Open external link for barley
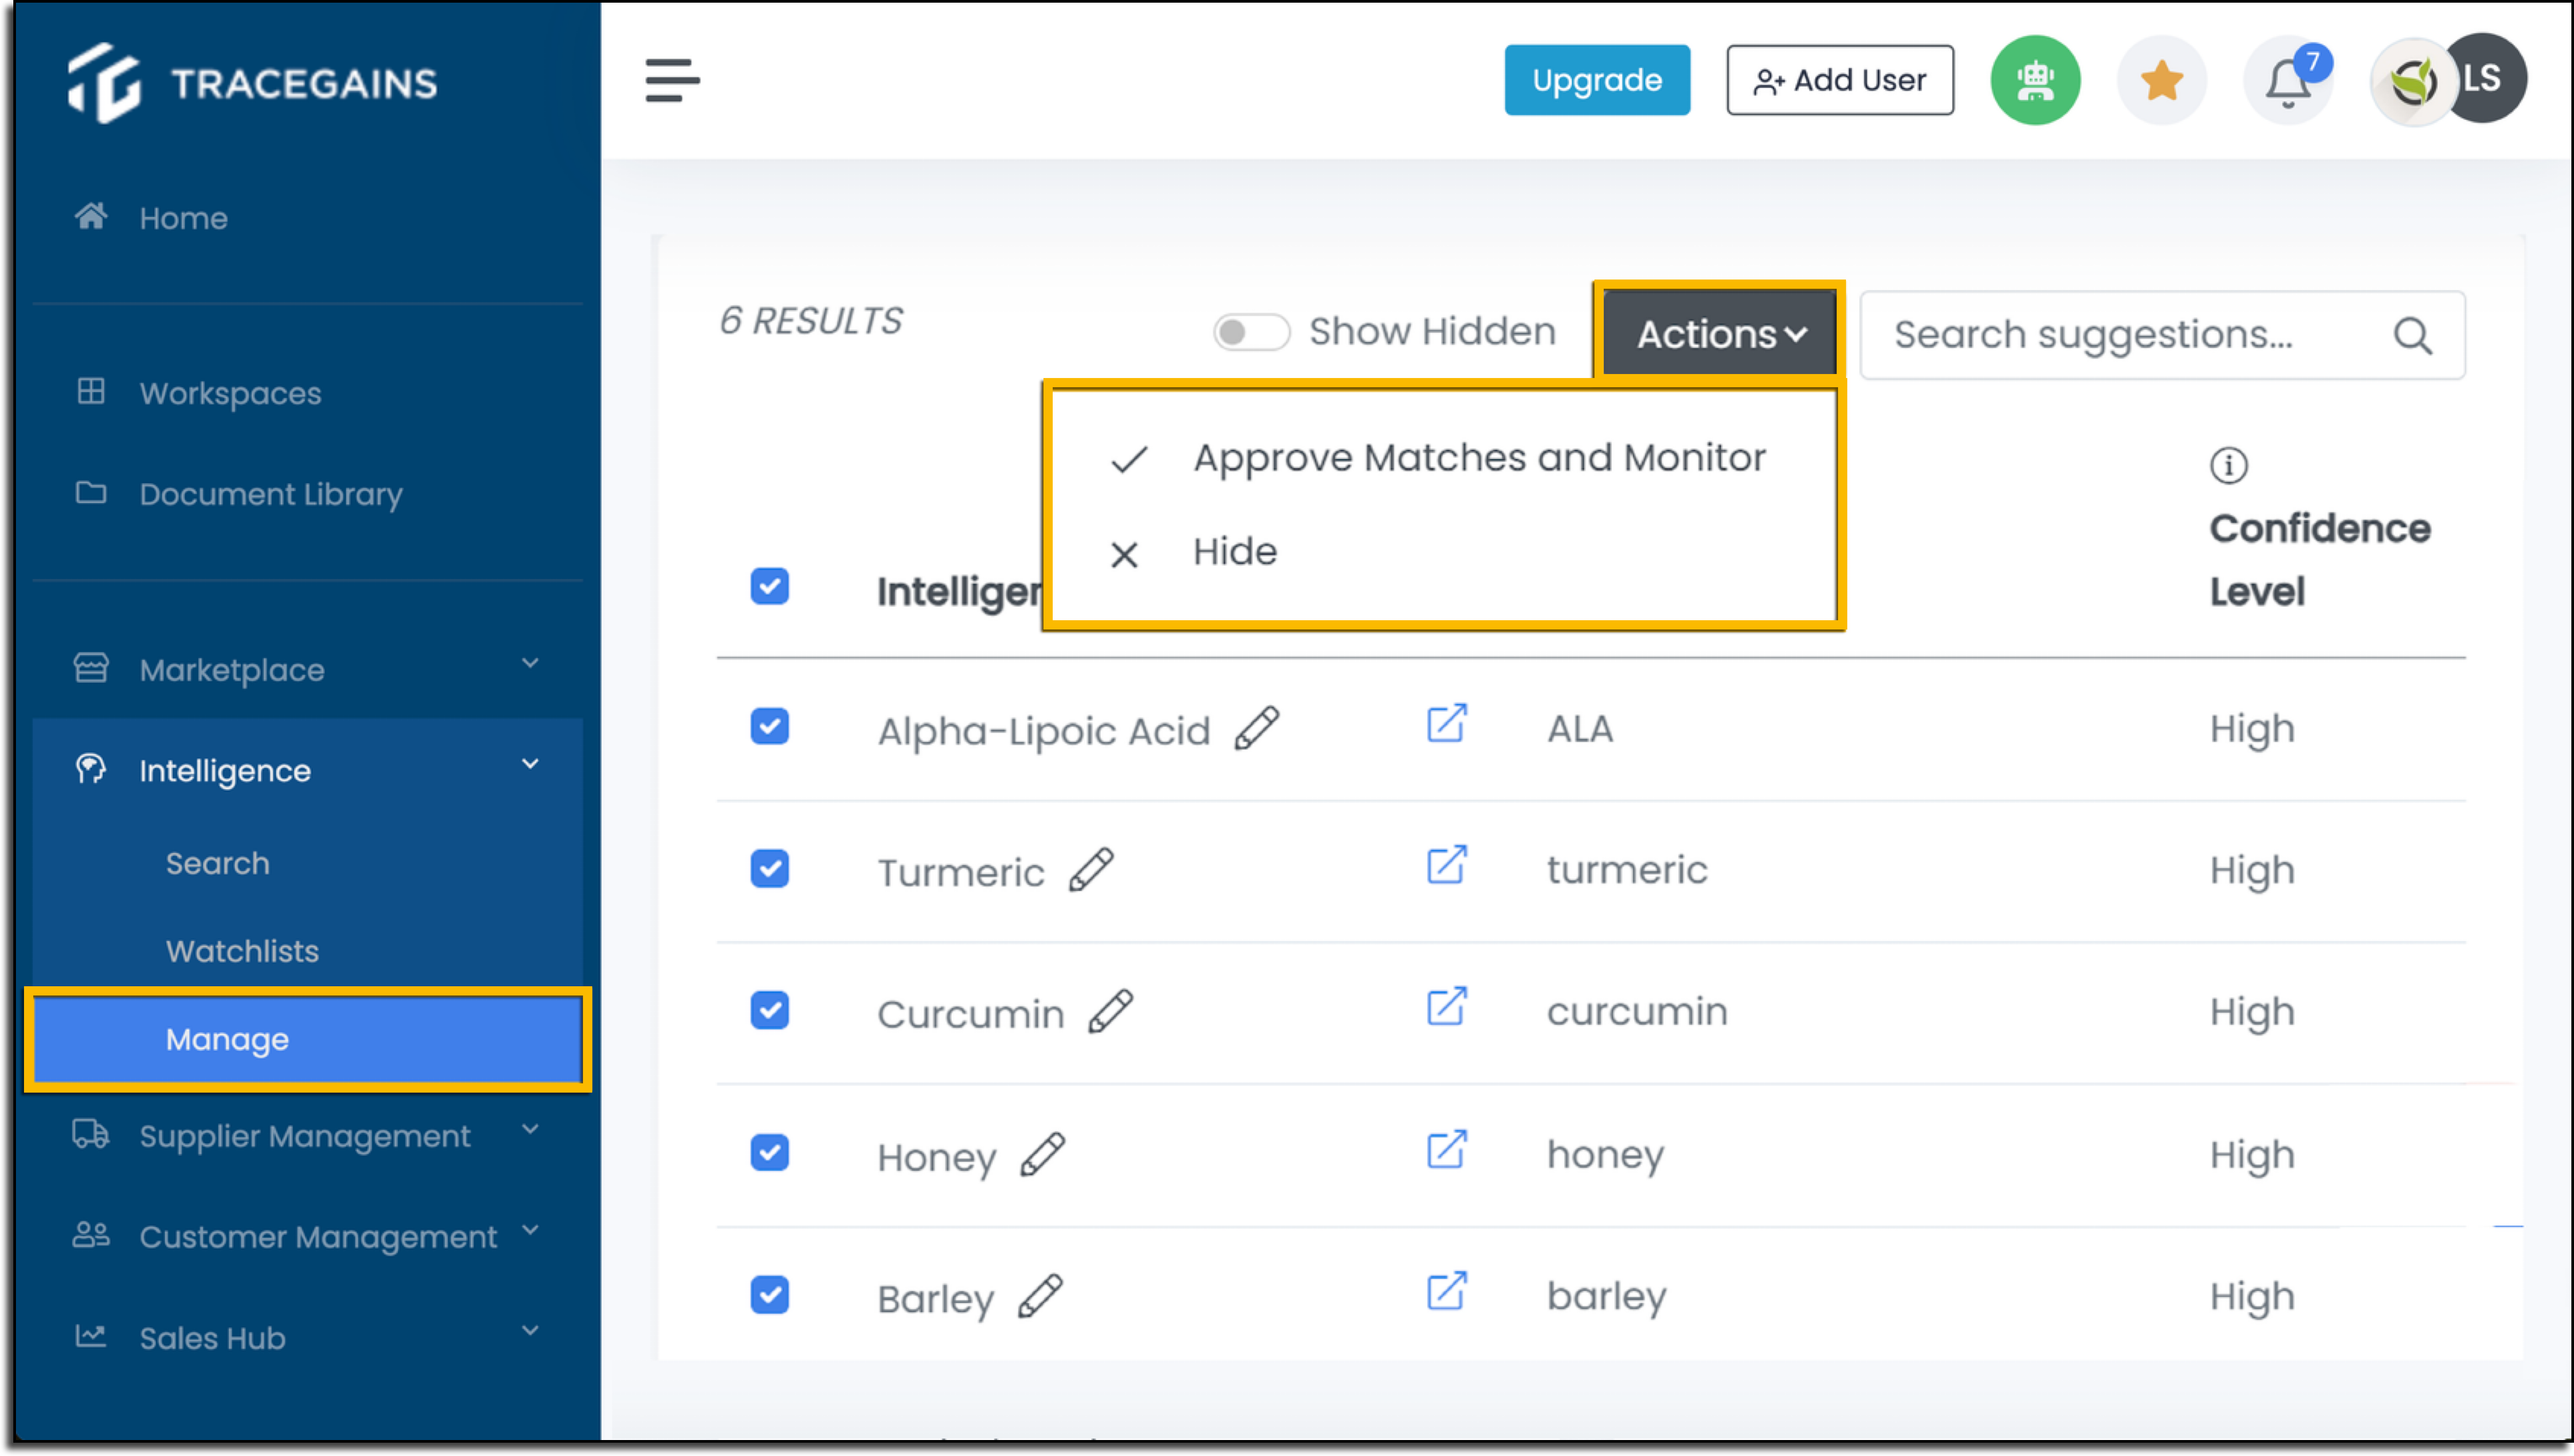 [1446, 1291]
